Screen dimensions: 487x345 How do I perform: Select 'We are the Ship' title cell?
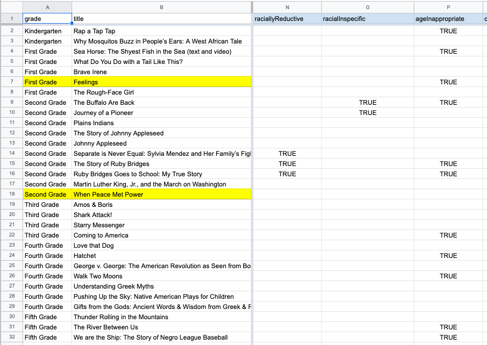point(161,337)
